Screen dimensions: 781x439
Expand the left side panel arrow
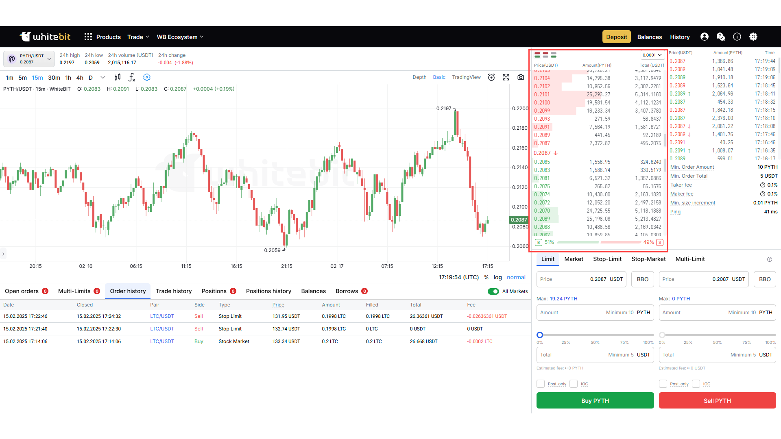[x=3, y=254]
